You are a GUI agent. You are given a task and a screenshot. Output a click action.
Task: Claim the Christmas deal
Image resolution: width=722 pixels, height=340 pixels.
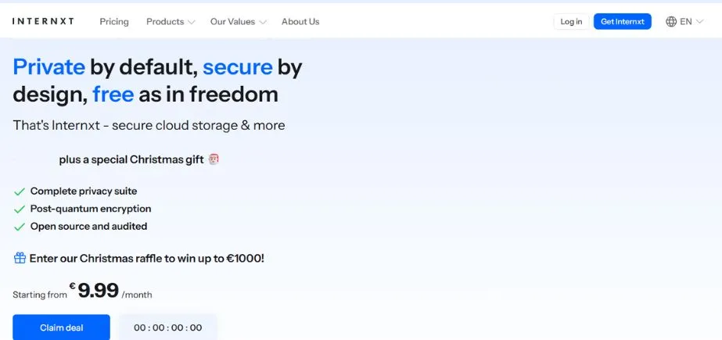[x=61, y=327]
